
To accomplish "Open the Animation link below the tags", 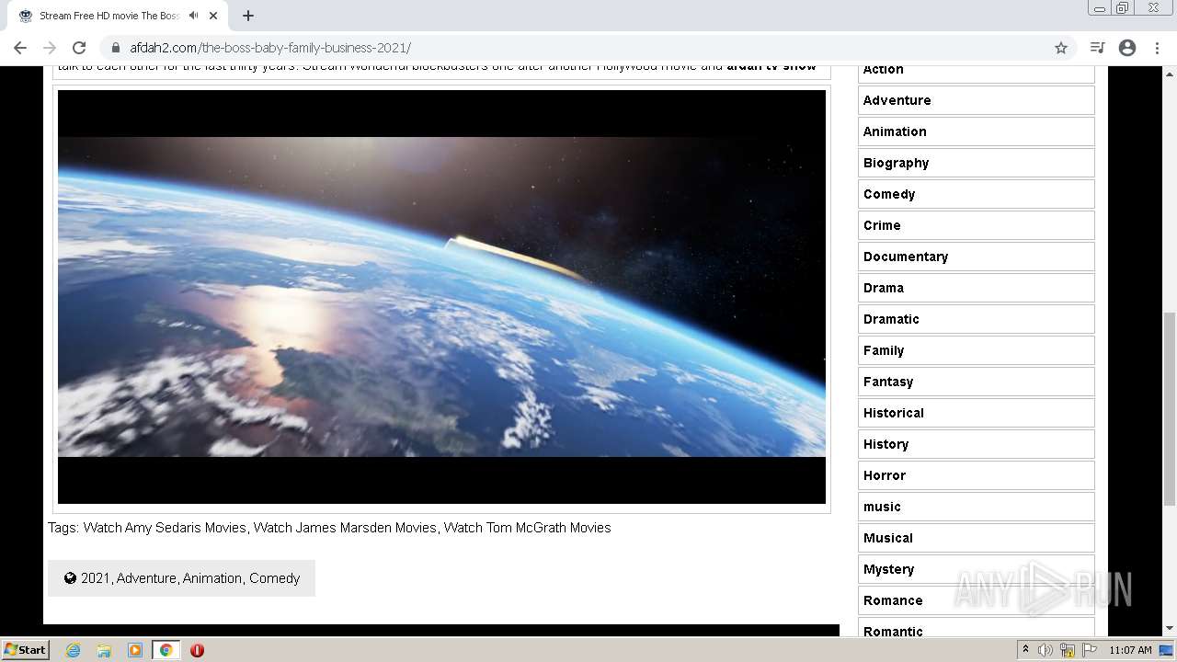I will pyautogui.click(x=212, y=578).
